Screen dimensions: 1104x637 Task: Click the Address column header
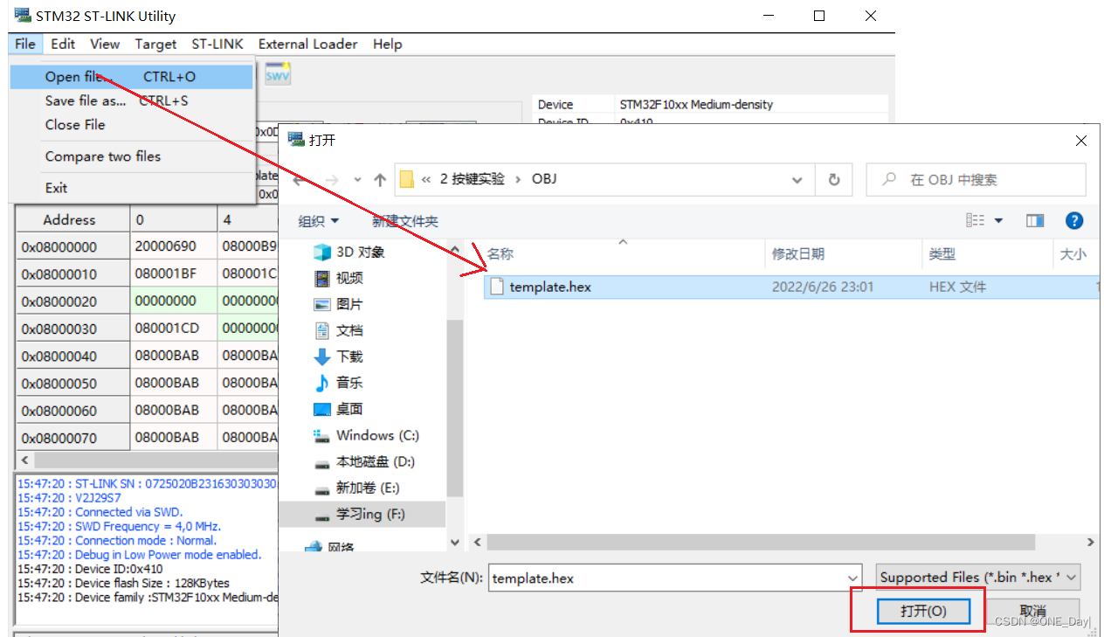(x=73, y=220)
